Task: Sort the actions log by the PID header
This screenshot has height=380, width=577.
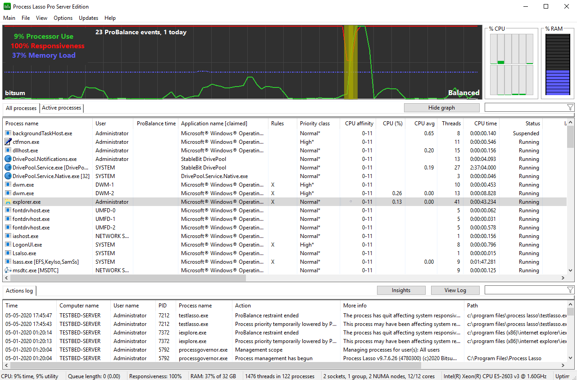Action: pyautogui.click(x=166, y=306)
